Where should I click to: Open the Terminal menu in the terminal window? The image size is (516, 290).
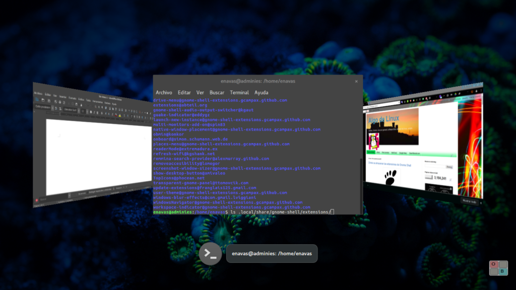point(239,93)
